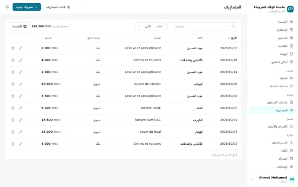Click the '18 500 MRU' amount cell
298x187 pixels.
[x=51, y=120]
